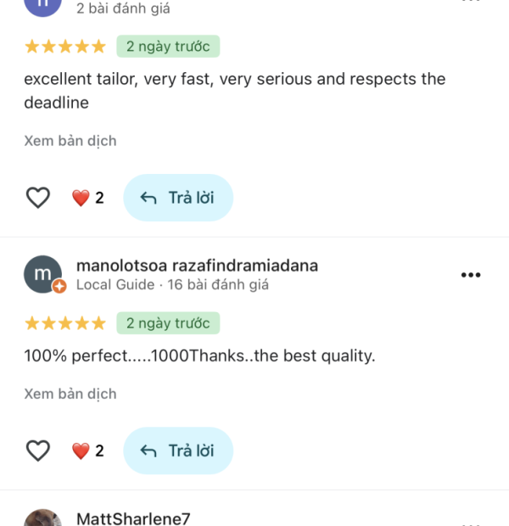Open MattSharlene7 profile photo
Screen dimensions: 509x526
pyautogui.click(x=42, y=519)
